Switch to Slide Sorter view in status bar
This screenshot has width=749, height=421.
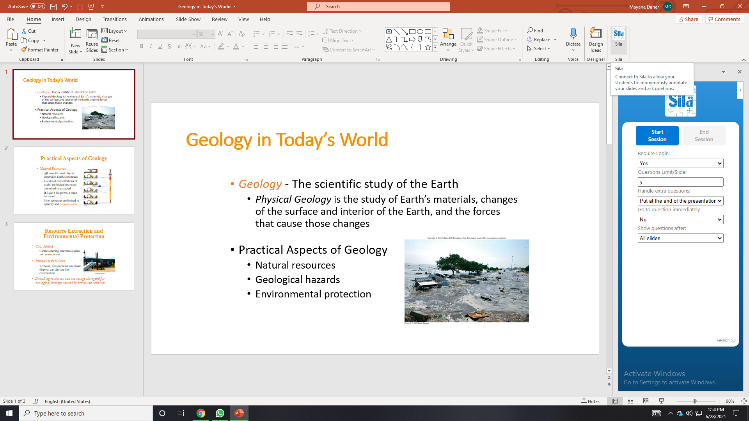tap(630, 401)
